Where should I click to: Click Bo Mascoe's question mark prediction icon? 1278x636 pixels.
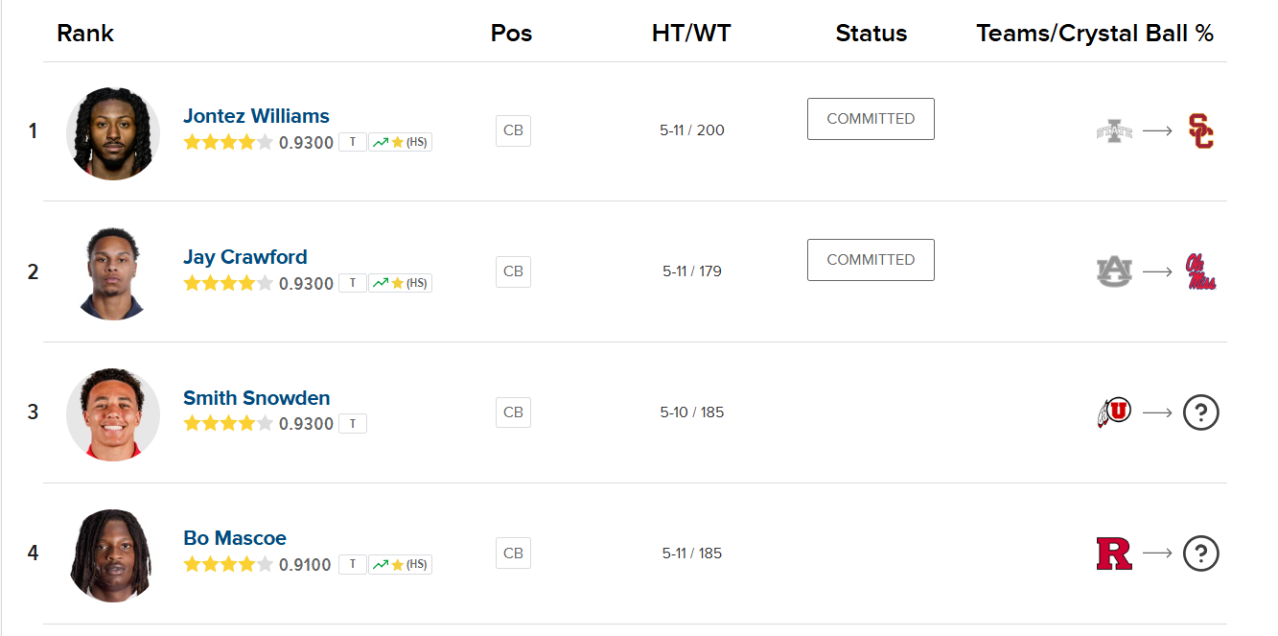tap(1200, 554)
